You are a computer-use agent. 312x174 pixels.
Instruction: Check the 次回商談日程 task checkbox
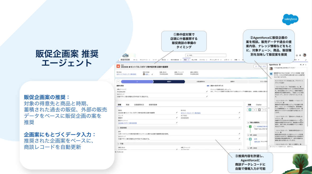click(254, 127)
